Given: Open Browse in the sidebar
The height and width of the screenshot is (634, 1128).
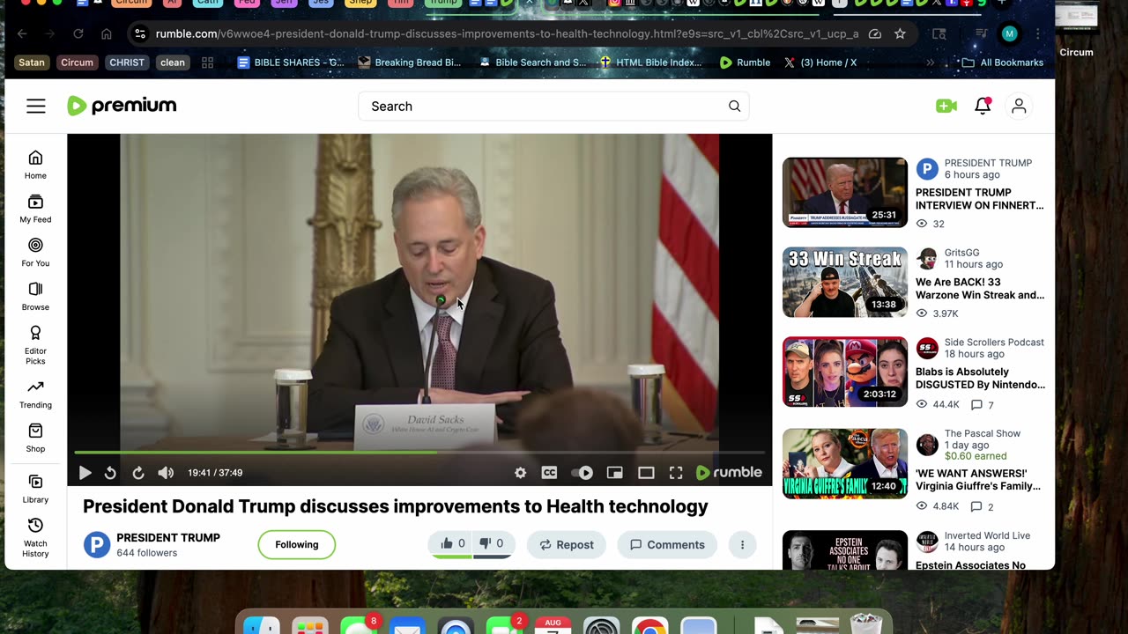Looking at the screenshot, I should point(35,297).
